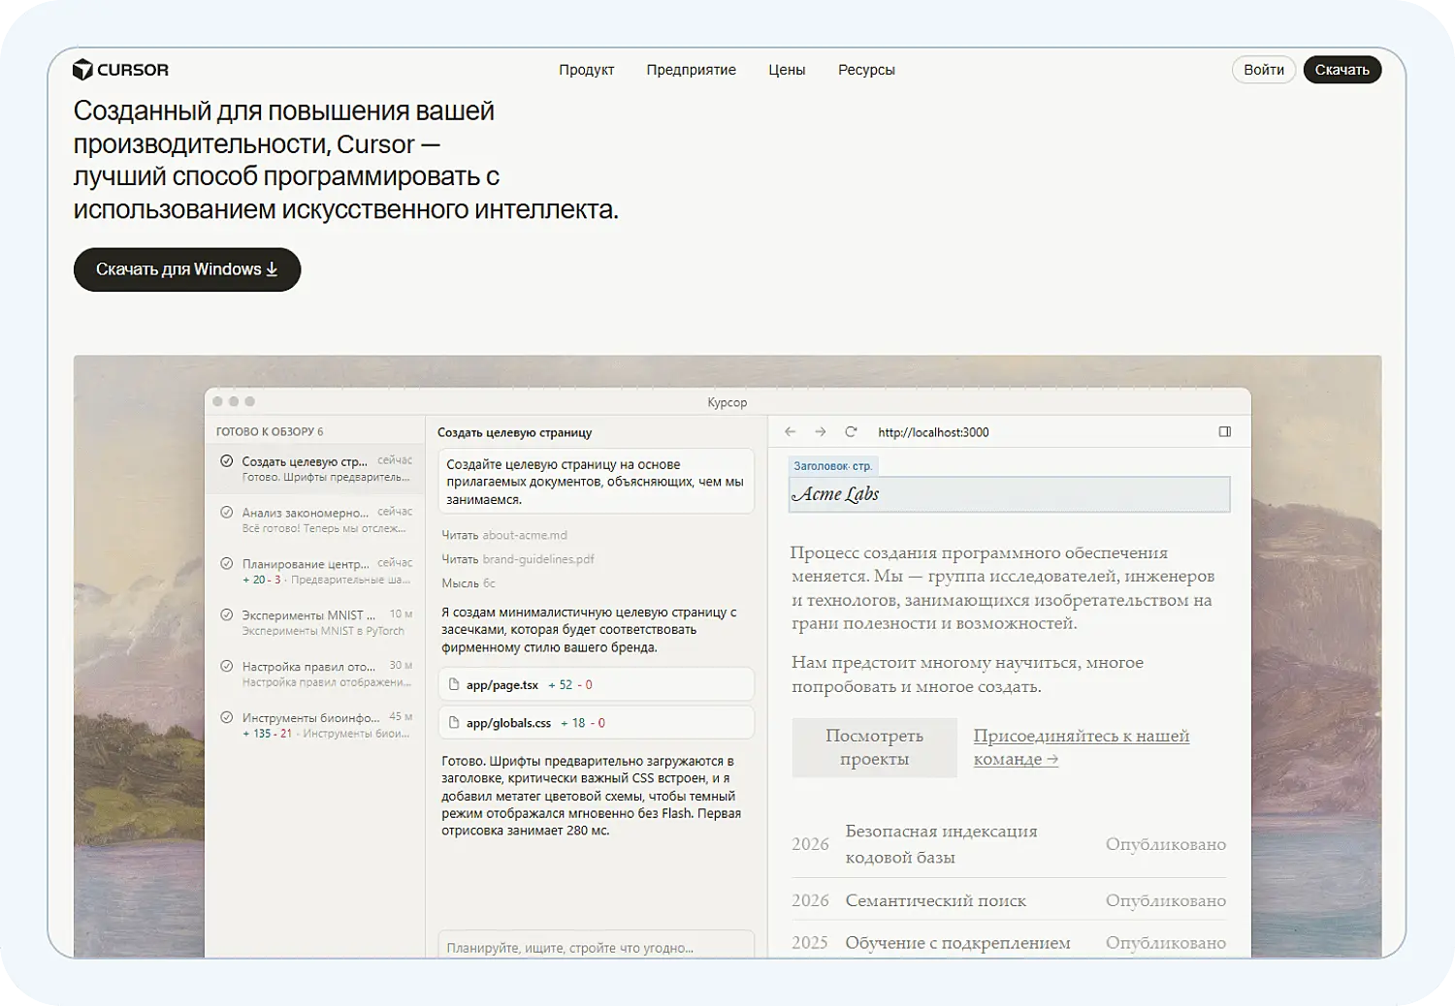Toggle the side panel layout icon

[x=1224, y=432]
